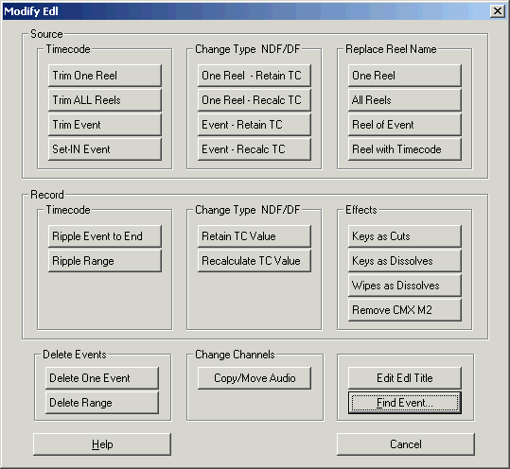The width and height of the screenshot is (510, 469).
Task: Select Keys as Dissolves effect option
Action: point(405,261)
